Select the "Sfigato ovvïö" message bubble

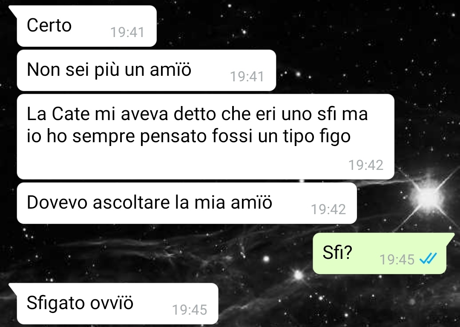click(118, 304)
